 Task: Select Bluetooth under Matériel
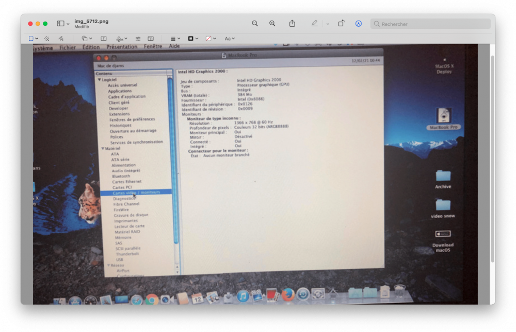[121, 176]
